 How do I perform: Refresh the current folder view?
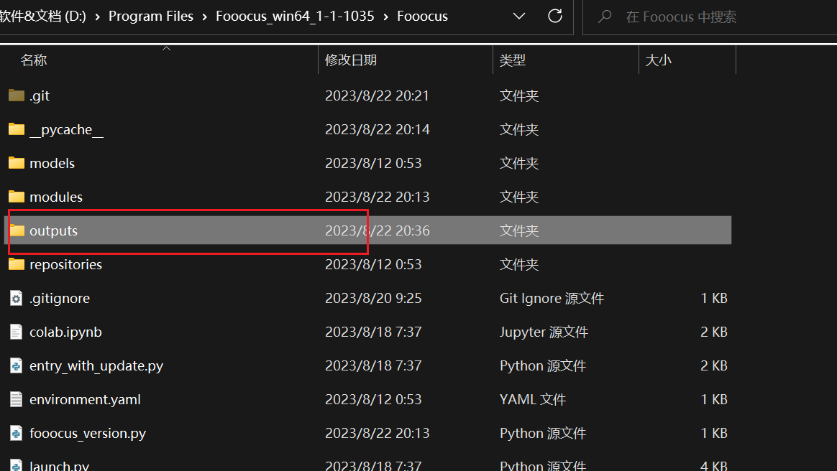point(555,16)
